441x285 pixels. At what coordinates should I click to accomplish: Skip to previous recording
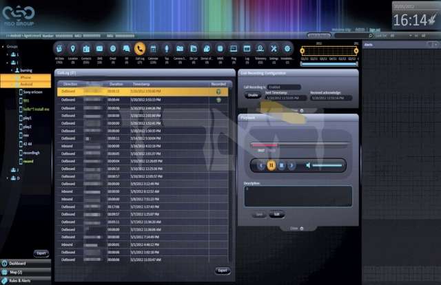pyautogui.click(x=261, y=165)
